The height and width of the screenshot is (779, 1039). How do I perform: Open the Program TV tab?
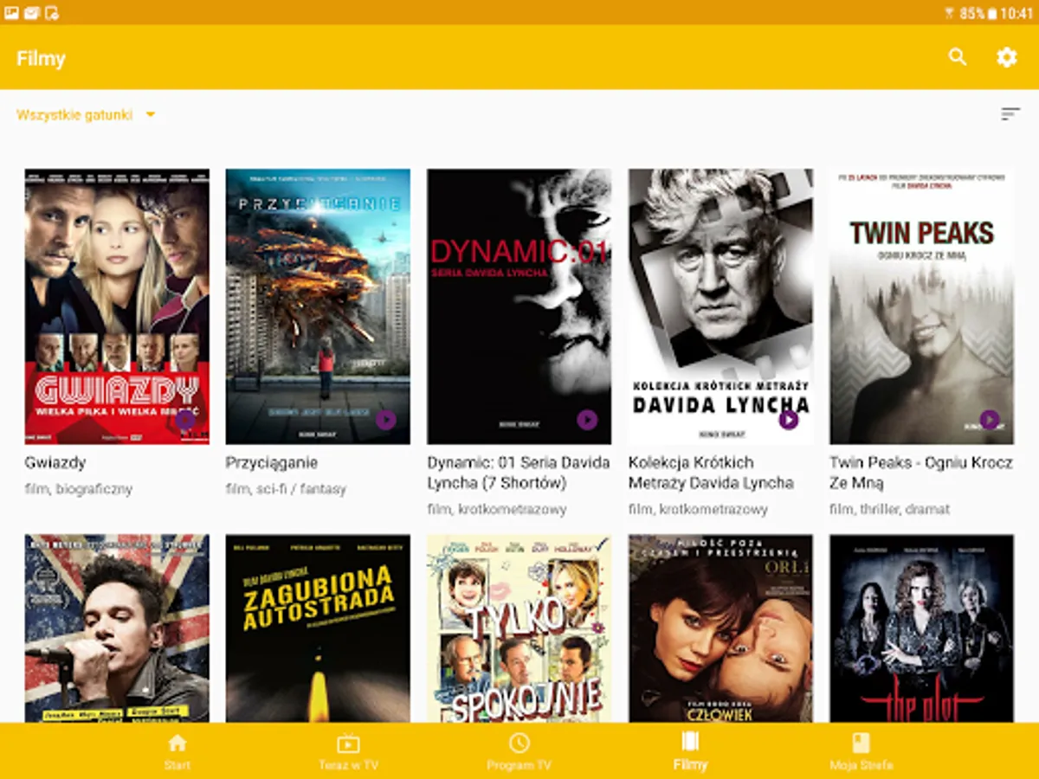point(519,751)
